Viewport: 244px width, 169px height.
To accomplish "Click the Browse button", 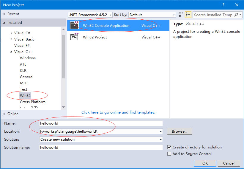I will pyautogui.click(x=180, y=131).
